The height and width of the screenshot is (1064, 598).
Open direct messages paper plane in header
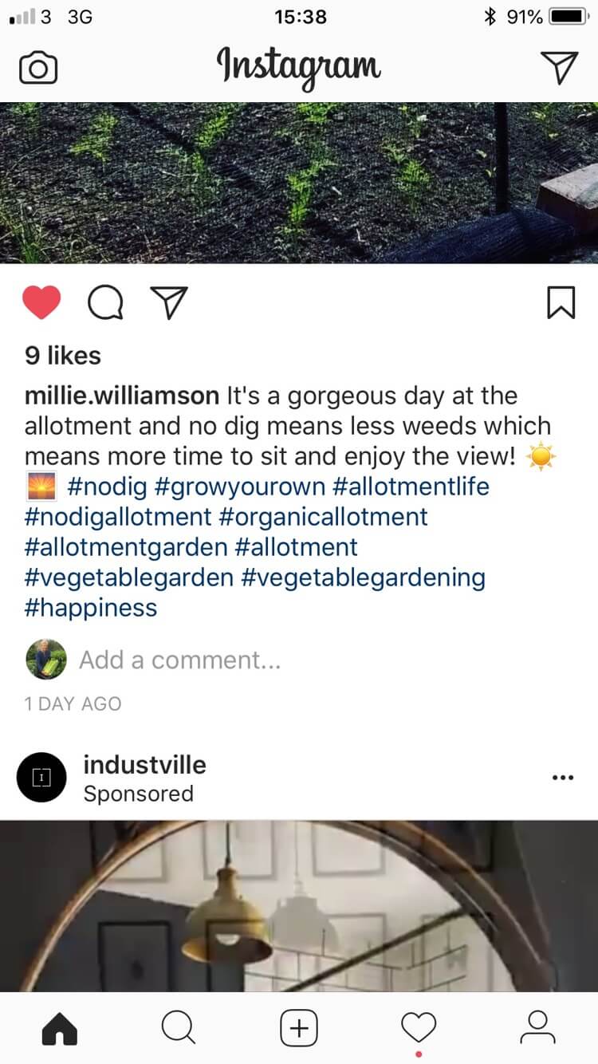point(559,68)
